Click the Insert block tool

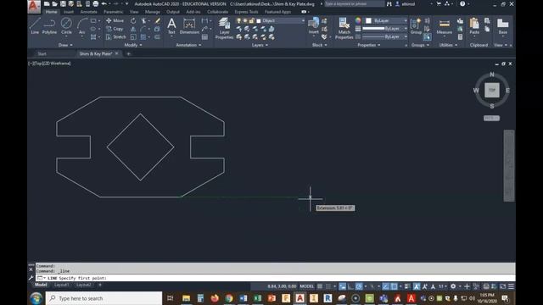pos(313,26)
